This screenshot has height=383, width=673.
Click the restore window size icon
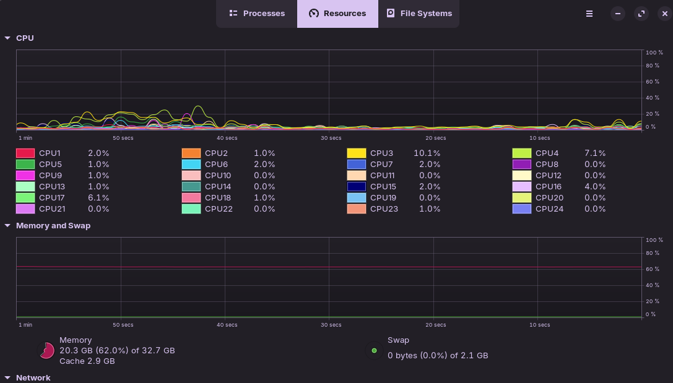(641, 14)
